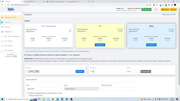
Task: Open the Telegram news channel link in sidebar
Action: [11, 56]
